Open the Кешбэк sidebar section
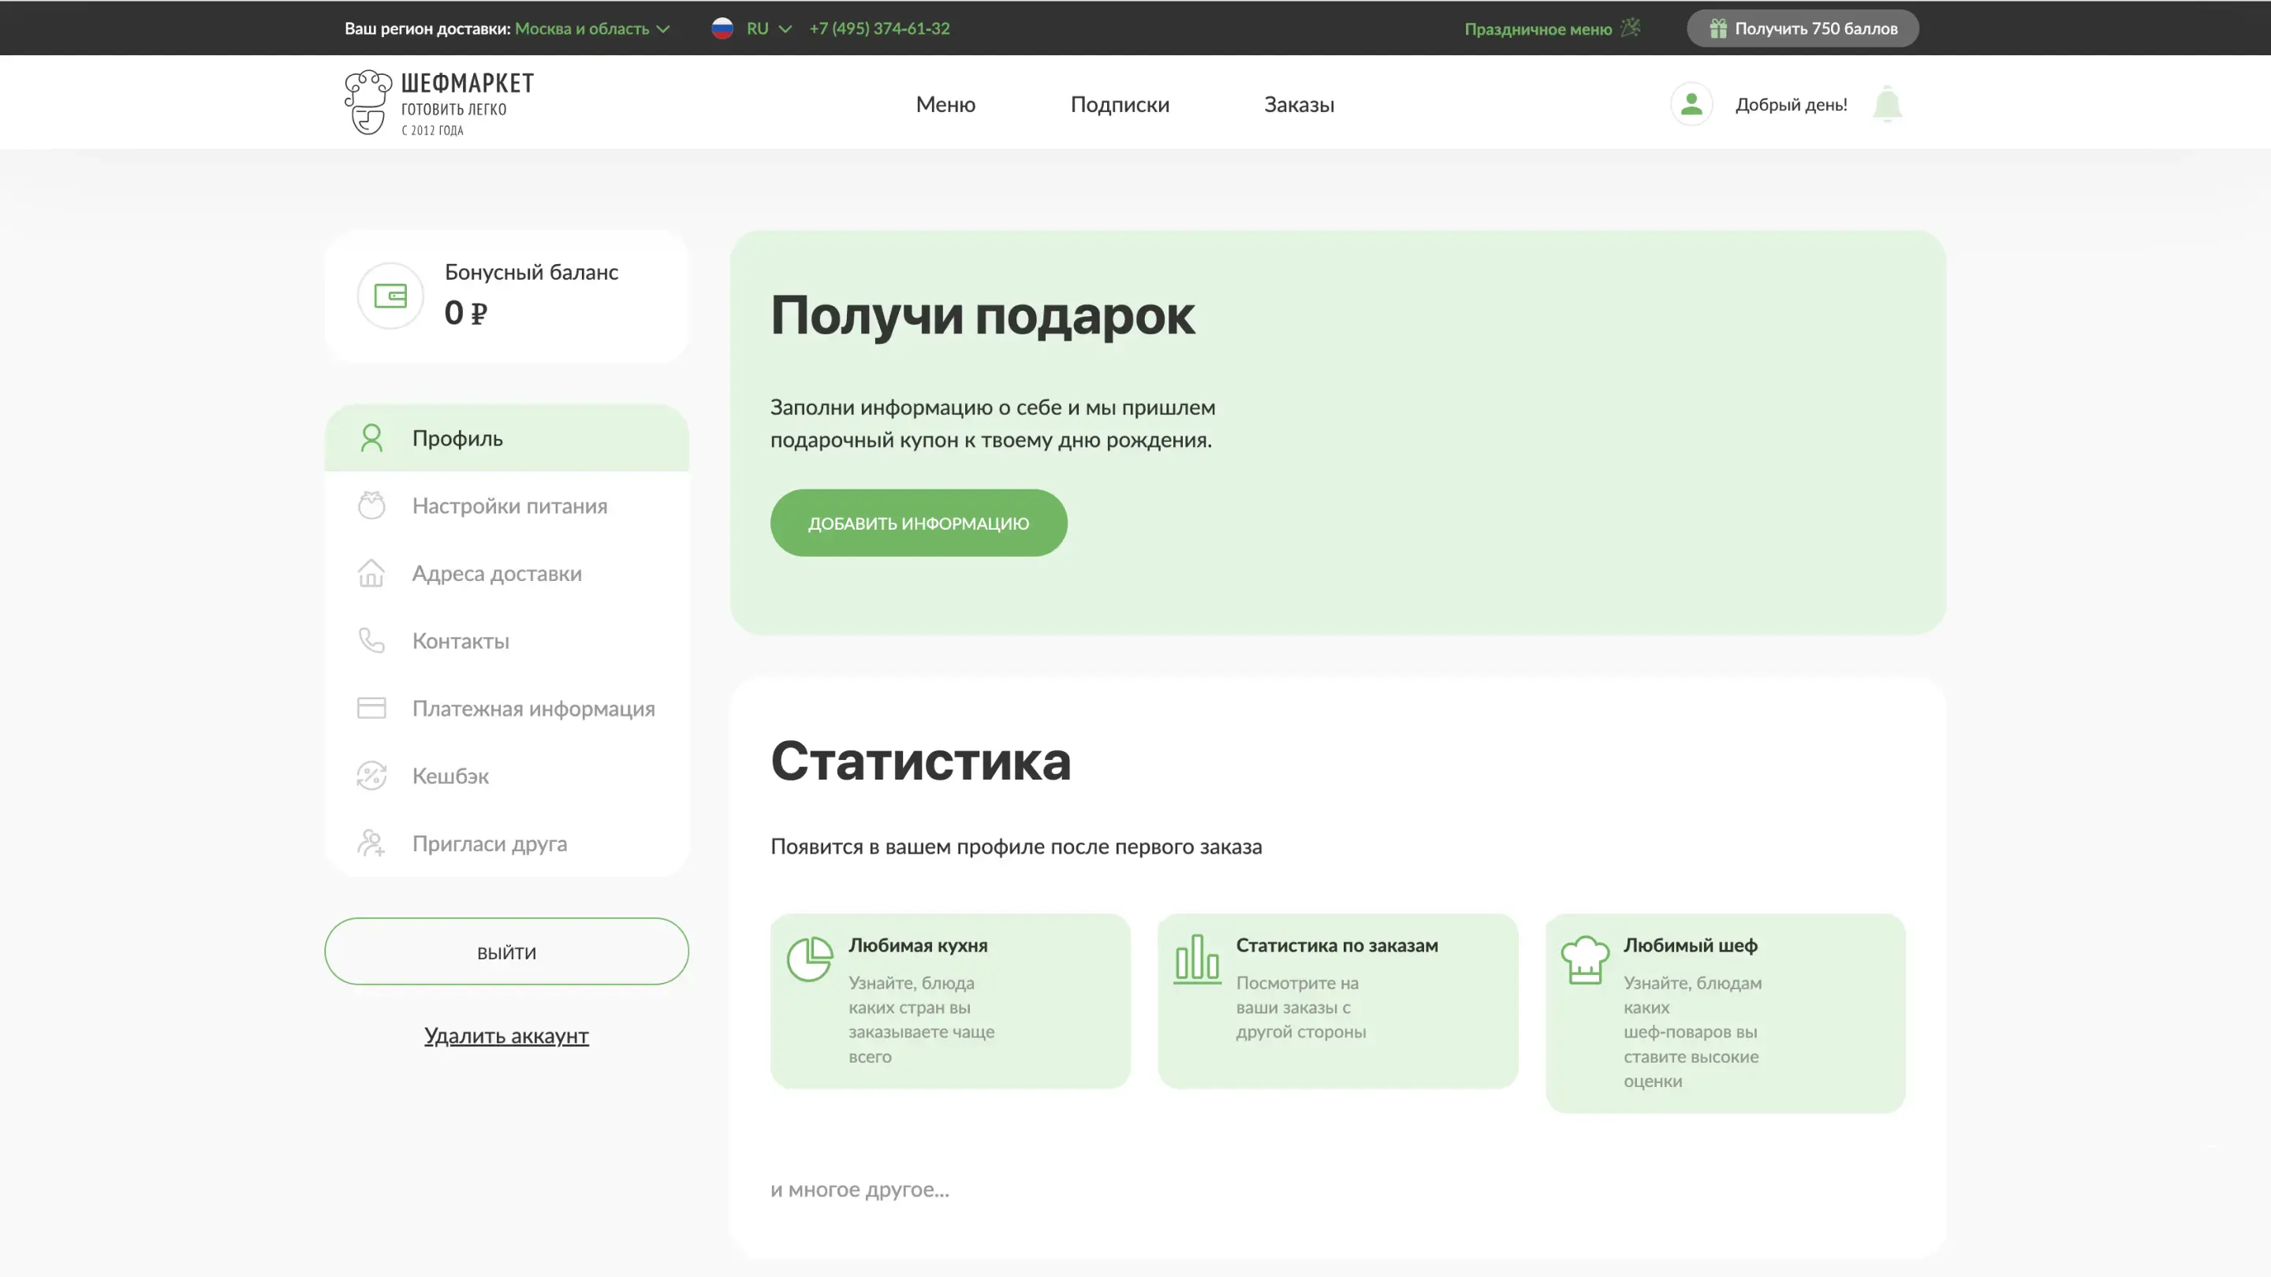The width and height of the screenshot is (2271, 1277). pos(449,776)
